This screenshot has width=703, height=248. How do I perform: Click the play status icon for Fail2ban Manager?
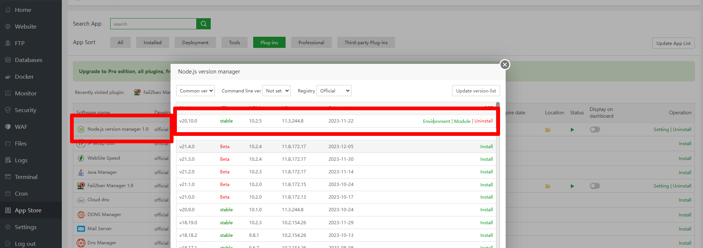coord(572,186)
